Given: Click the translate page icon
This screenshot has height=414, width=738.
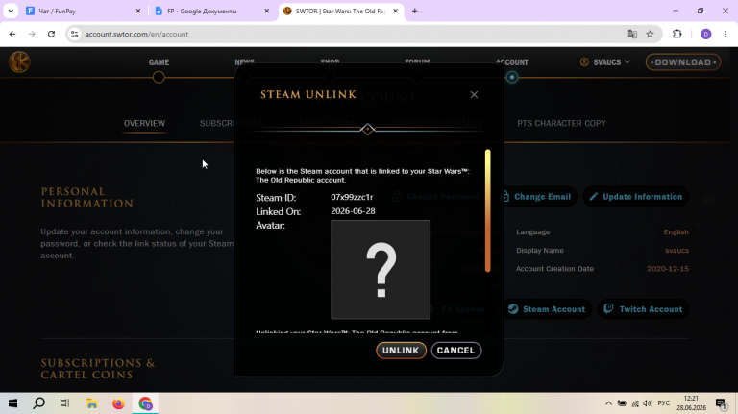Looking at the screenshot, I should tap(632, 34).
